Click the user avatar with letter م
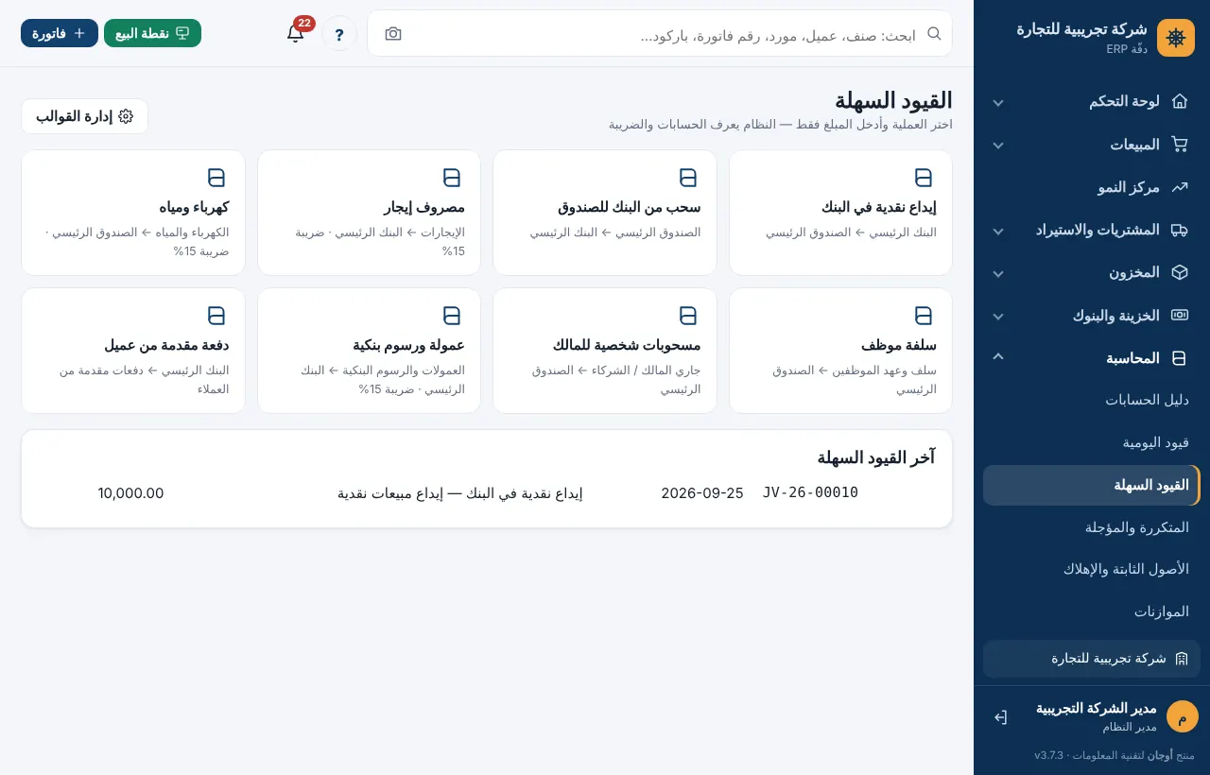The width and height of the screenshot is (1210, 775). tap(1182, 716)
